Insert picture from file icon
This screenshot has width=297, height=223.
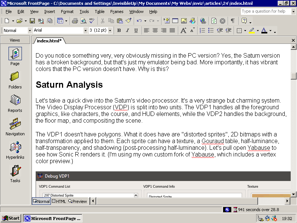click(184, 21)
